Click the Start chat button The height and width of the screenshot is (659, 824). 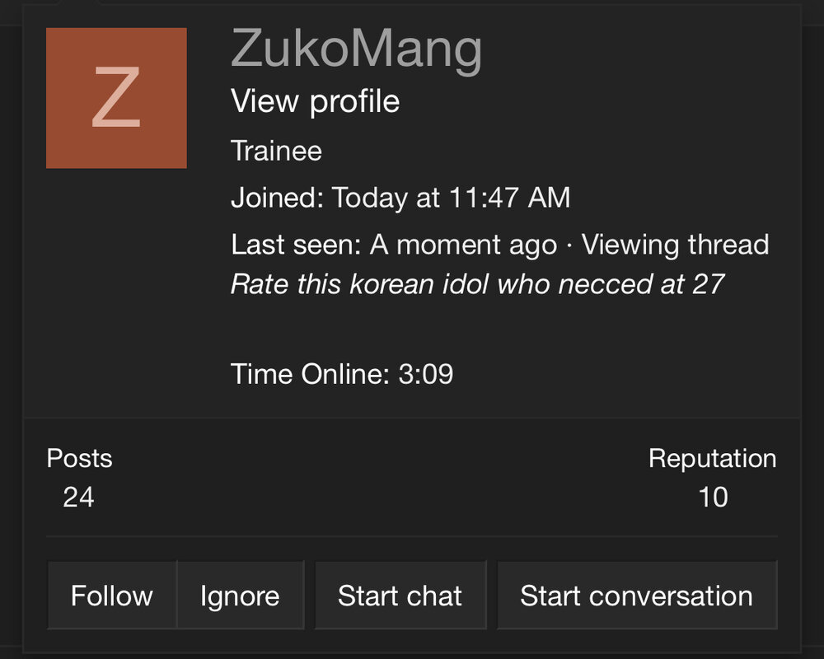[400, 596]
